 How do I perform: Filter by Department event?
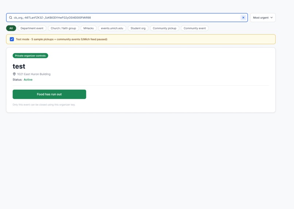[x=32, y=28]
